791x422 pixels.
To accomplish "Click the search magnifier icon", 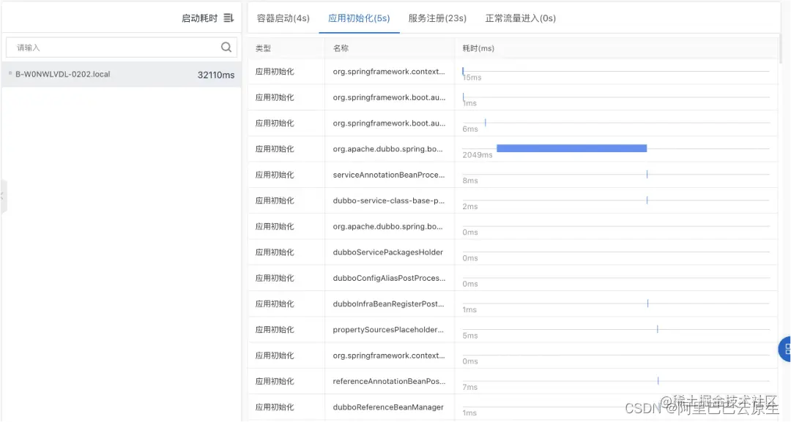I will (226, 48).
